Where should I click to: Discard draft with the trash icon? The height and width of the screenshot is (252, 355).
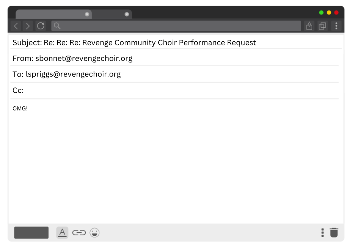pyautogui.click(x=334, y=232)
